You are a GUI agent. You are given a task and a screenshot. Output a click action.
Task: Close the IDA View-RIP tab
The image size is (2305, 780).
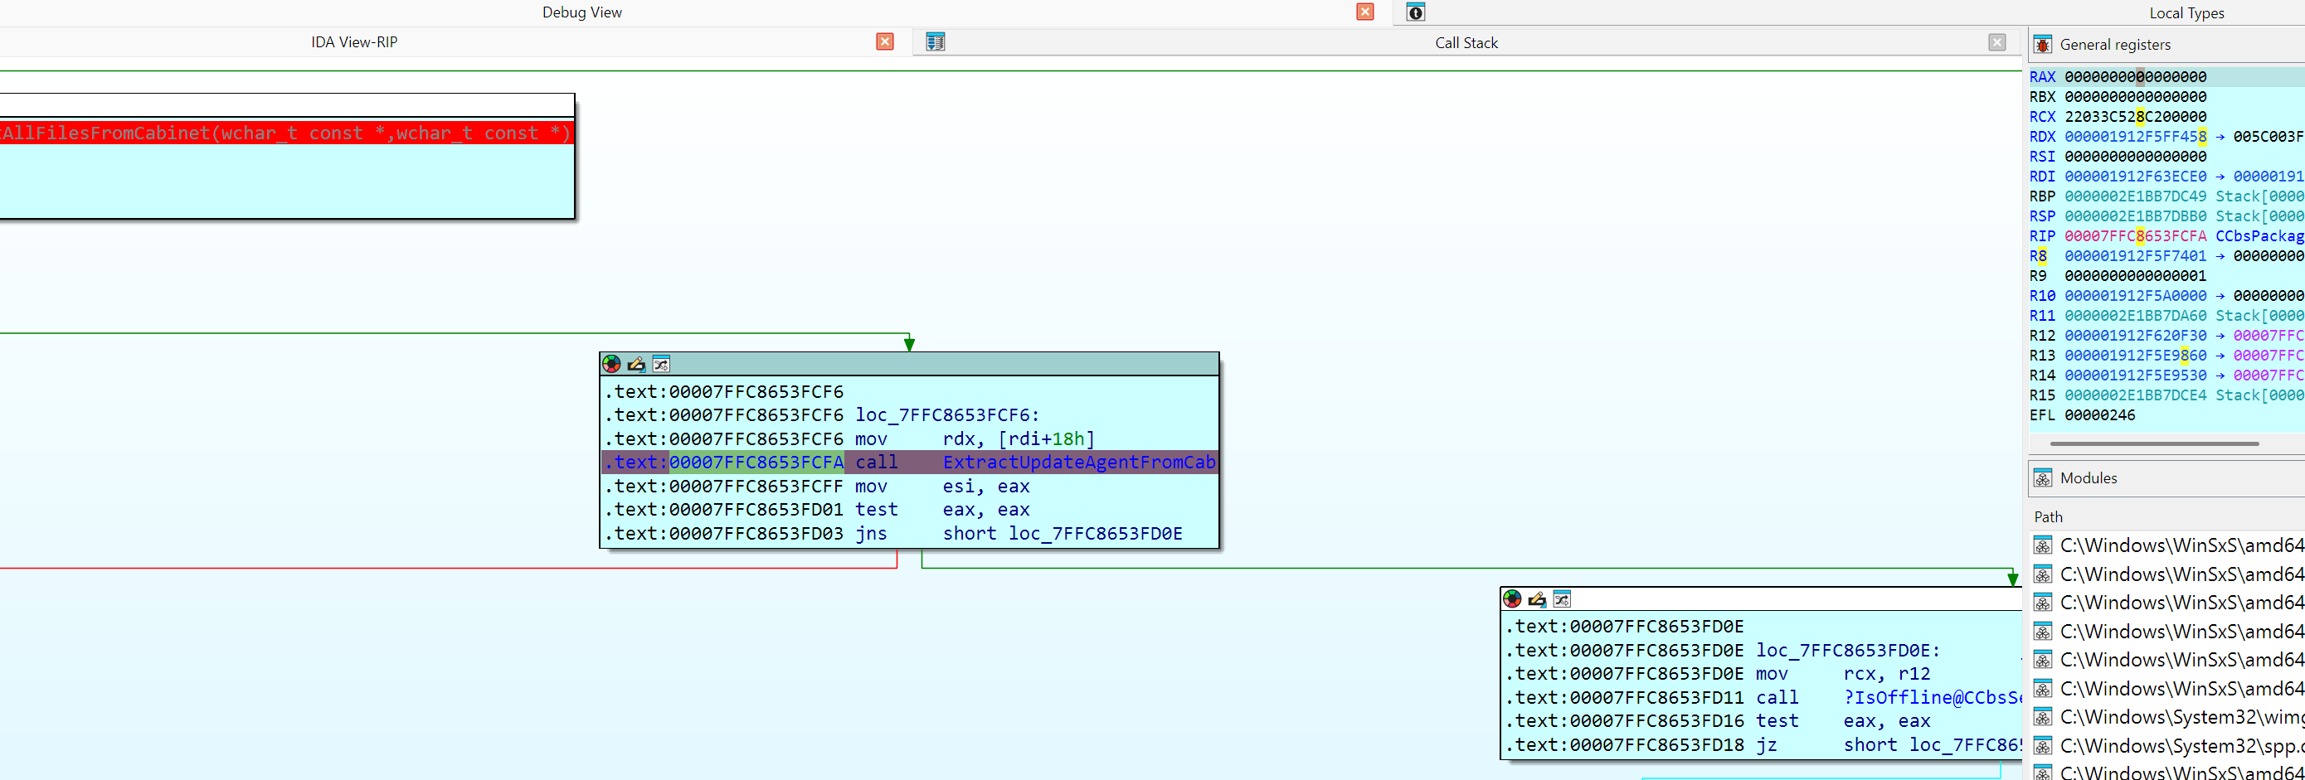(885, 42)
